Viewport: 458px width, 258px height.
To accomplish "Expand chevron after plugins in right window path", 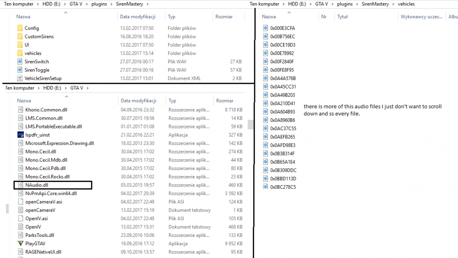I will tap(357, 4).
